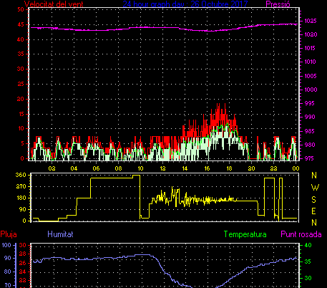The image size is (327, 288).
Task: Click the 18 hour mark on time axis
Action: (x=229, y=168)
